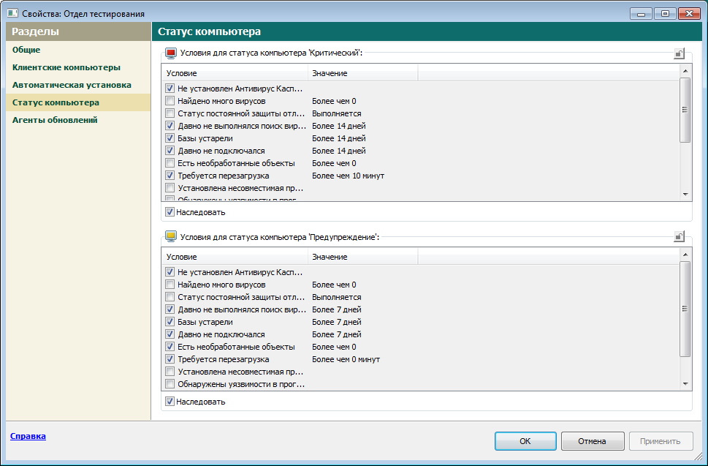
Task: Click the Условие header in Critical list
Action: (235, 73)
